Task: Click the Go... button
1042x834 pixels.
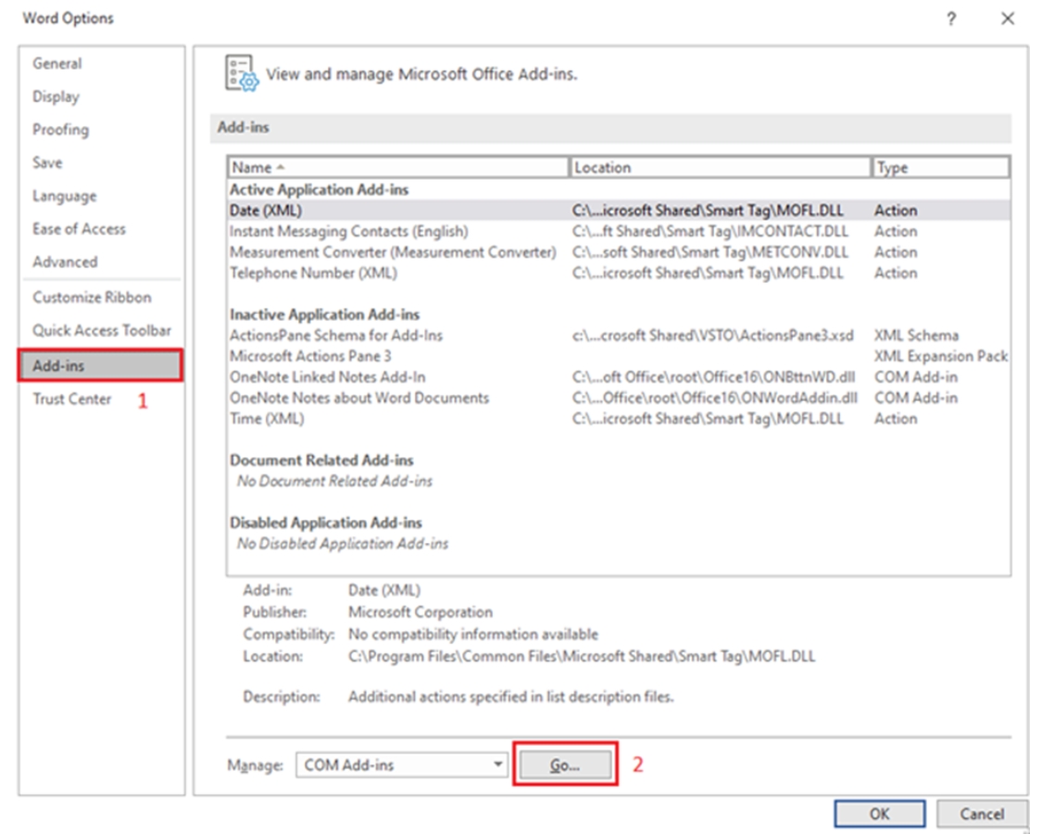Action: [x=566, y=764]
